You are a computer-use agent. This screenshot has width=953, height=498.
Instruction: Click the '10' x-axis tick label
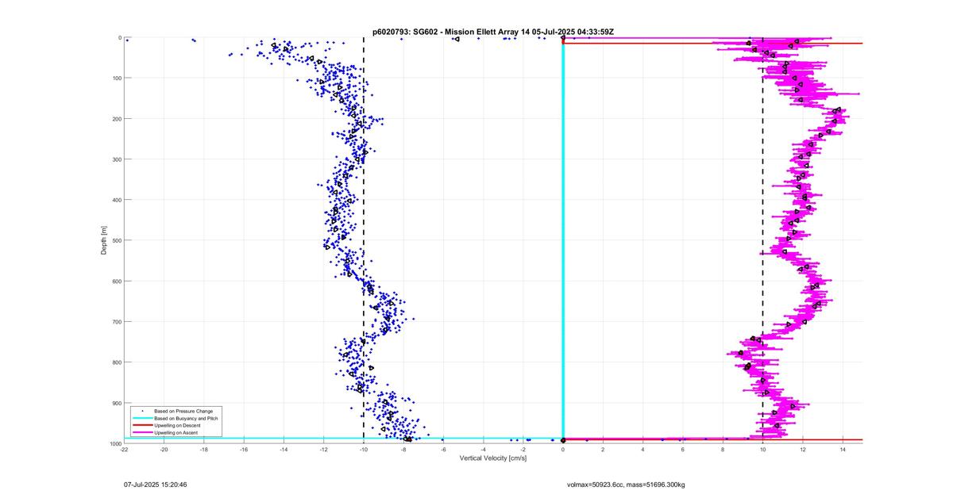click(762, 450)
